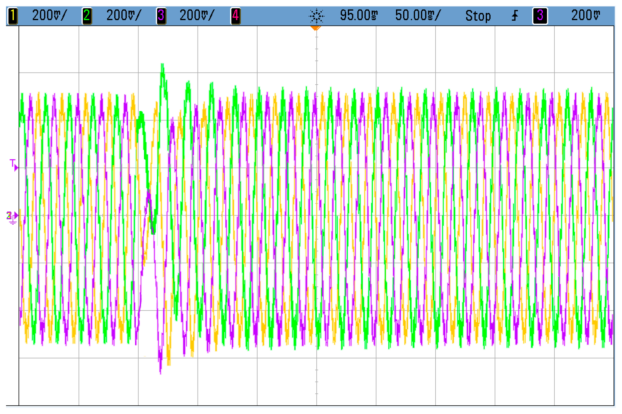622x414 pixels.
Task: Enable the red channel 4 badge
Action: (x=235, y=15)
